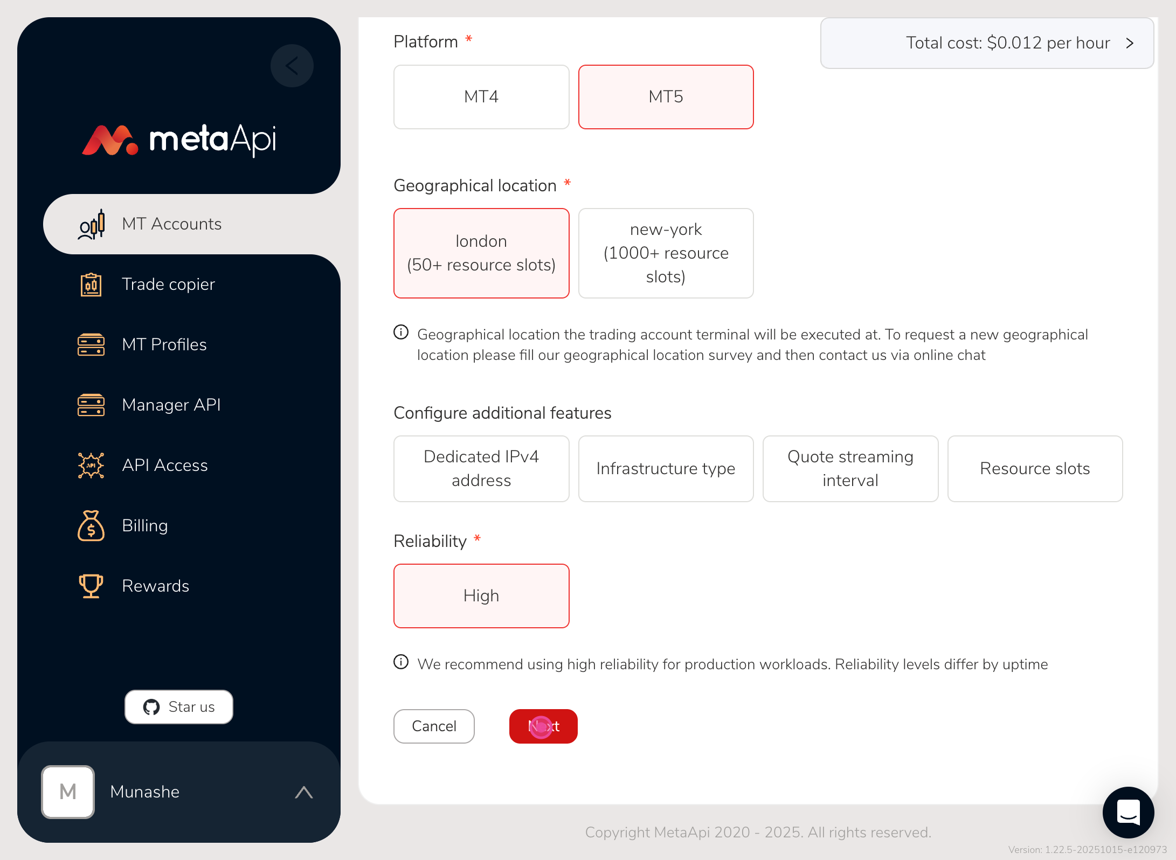
Task: Choose new-york geographical location
Action: pyautogui.click(x=666, y=253)
